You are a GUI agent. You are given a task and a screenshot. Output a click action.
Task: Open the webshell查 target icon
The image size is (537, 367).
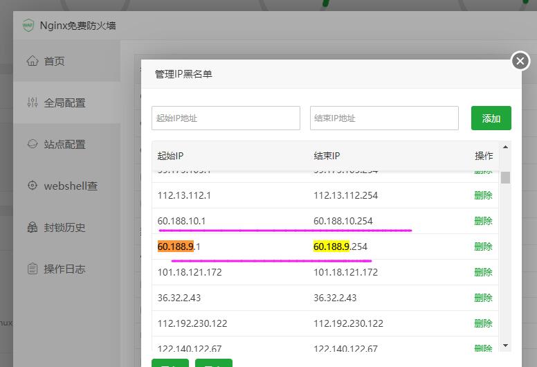pyautogui.click(x=33, y=186)
